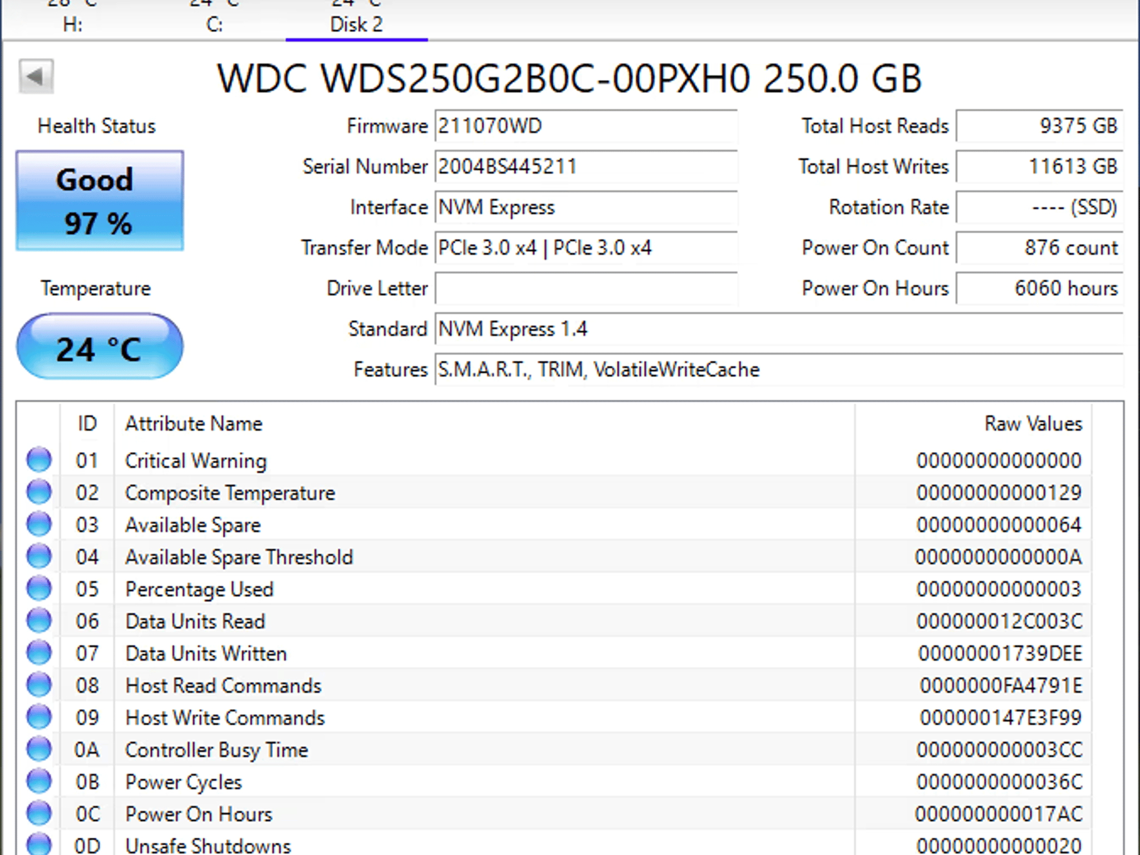Viewport: 1140px width, 855px height.
Task: Click the Serial Number field 2004BS445211
Action: (x=586, y=166)
